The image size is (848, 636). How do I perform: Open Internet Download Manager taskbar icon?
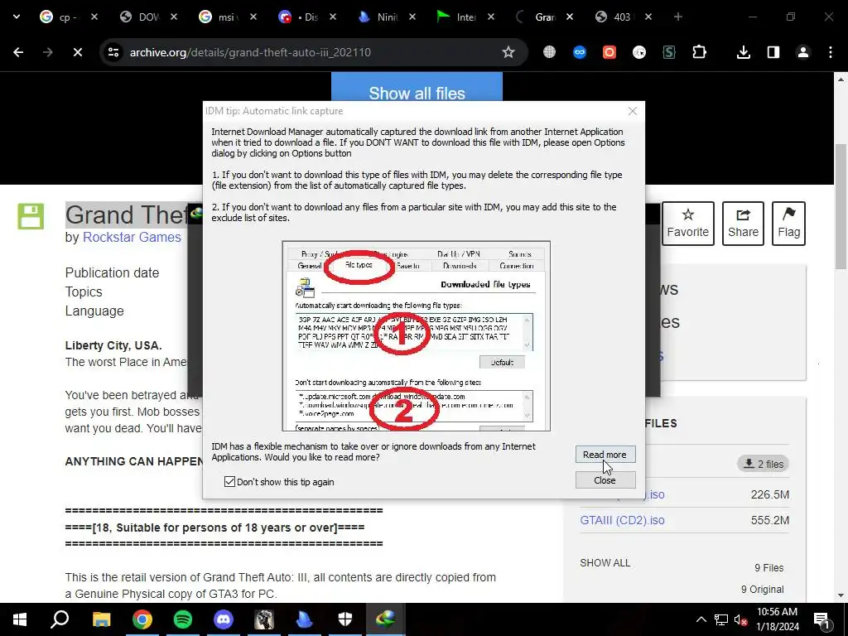coord(386,619)
